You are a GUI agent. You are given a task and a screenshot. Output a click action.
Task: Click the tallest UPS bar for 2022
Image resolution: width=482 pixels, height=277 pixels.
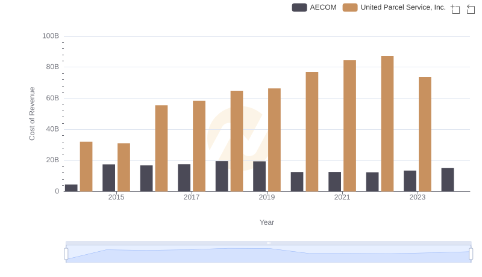[x=387, y=124]
